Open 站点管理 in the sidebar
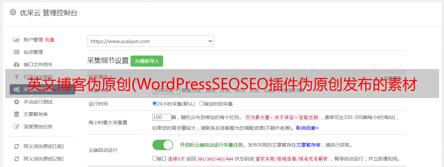Image resolution: width=444 pixels, height=167 pixels. point(33,52)
